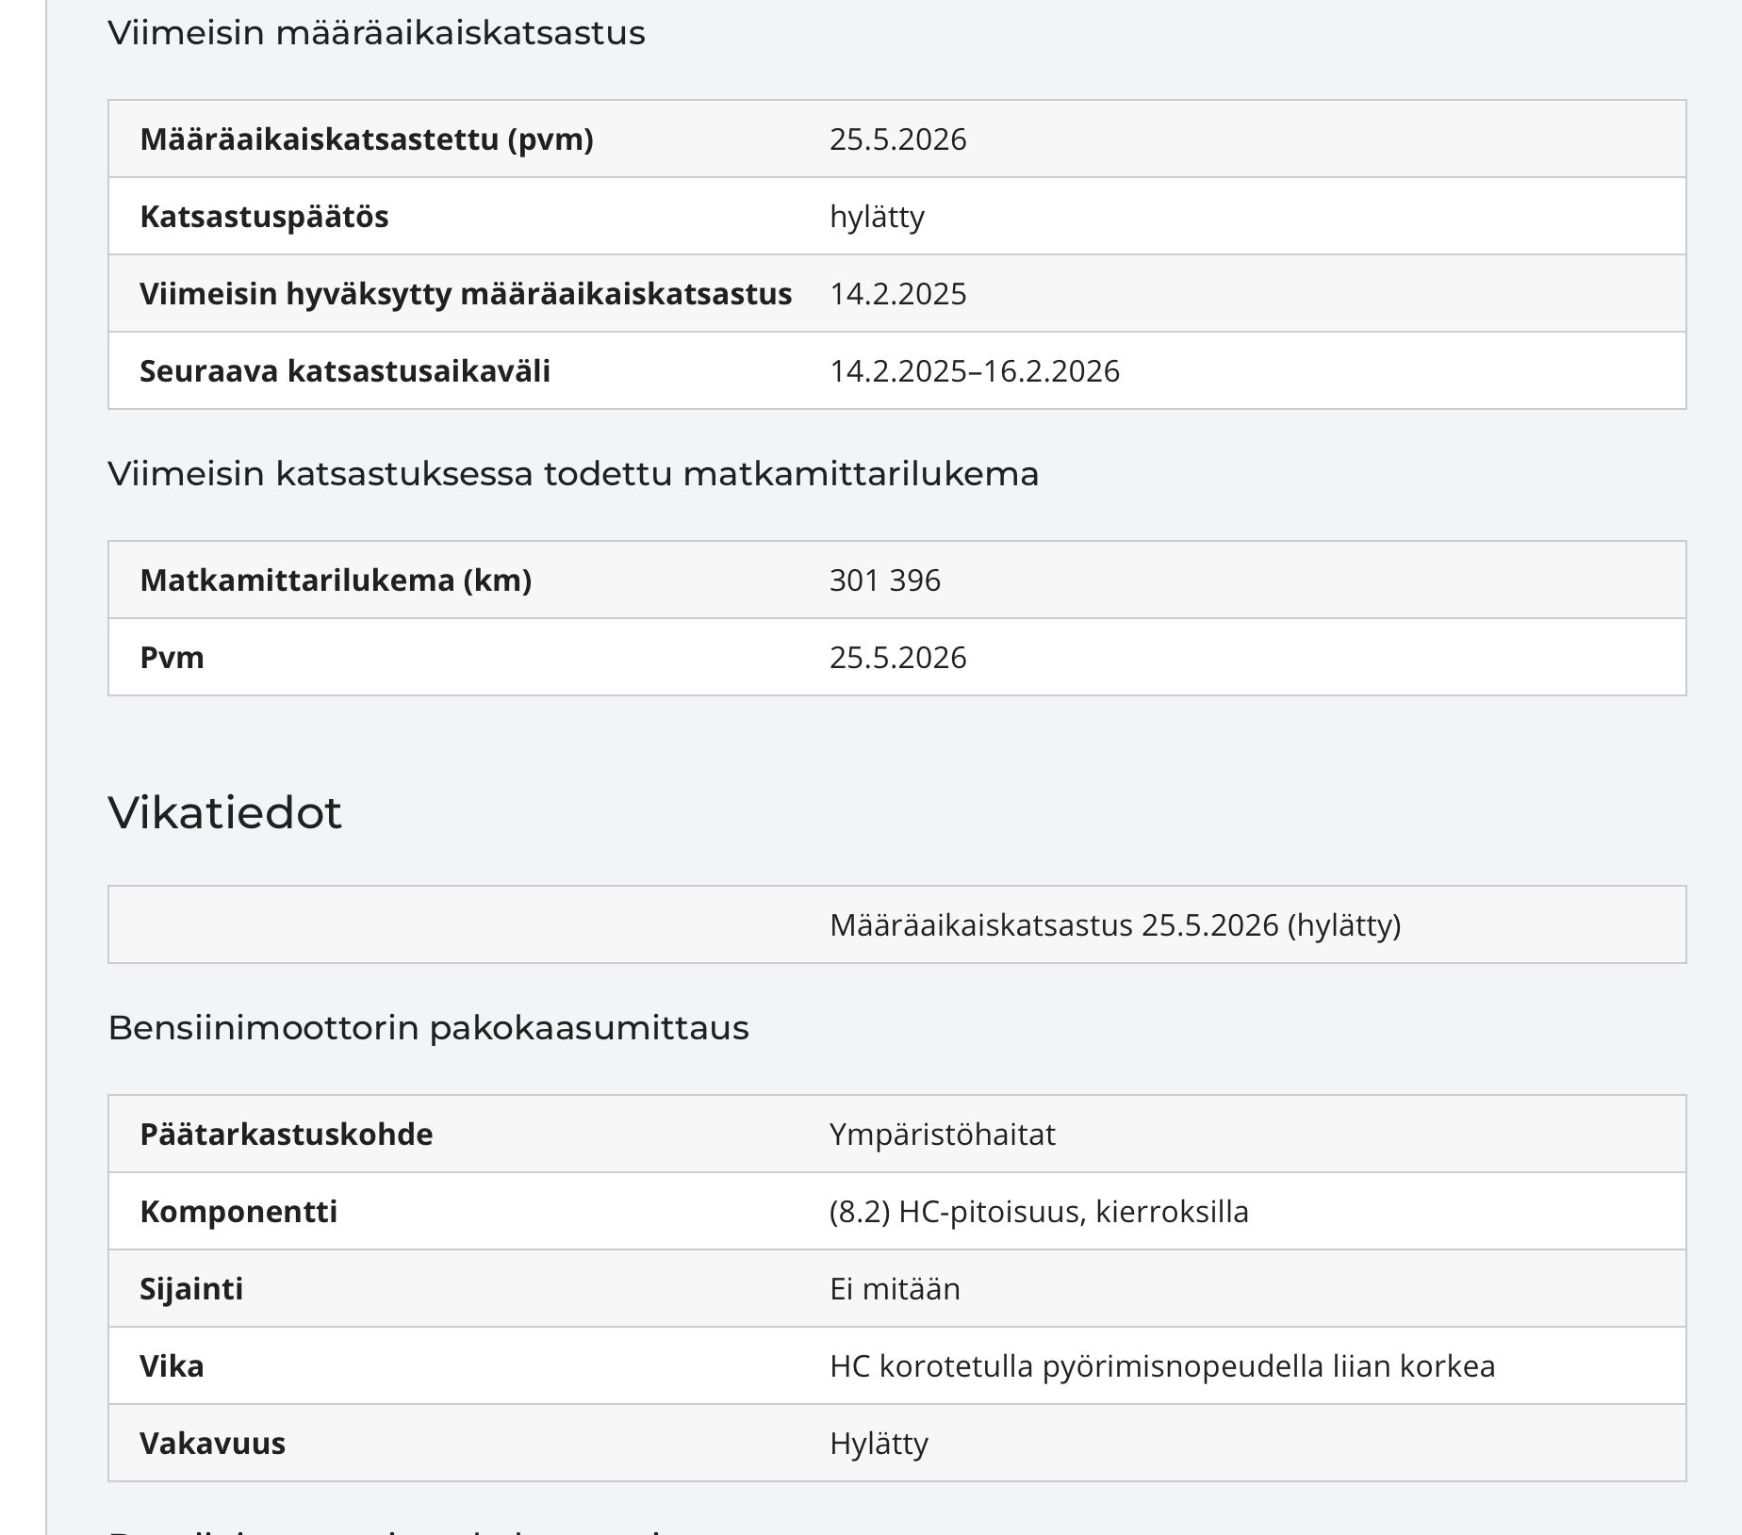Image resolution: width=1742 pixels, height=1535 pixels.
Task: Select the Sijainti value Ei mitään
Action: [895, 1289]
